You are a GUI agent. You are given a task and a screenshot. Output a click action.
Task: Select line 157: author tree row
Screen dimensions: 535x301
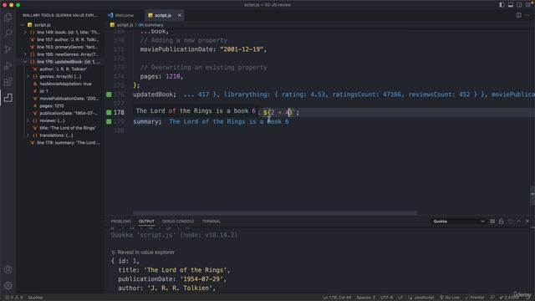60,39
